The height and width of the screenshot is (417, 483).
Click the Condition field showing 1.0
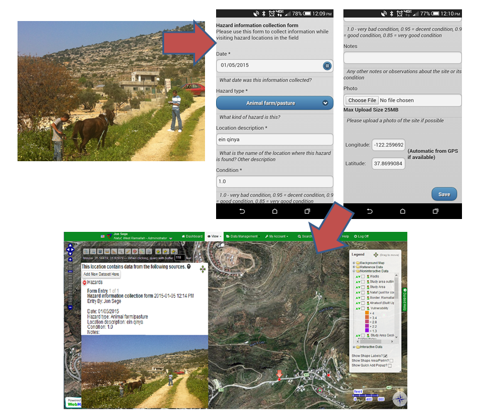pyautogui.click(x=274, y=182)
